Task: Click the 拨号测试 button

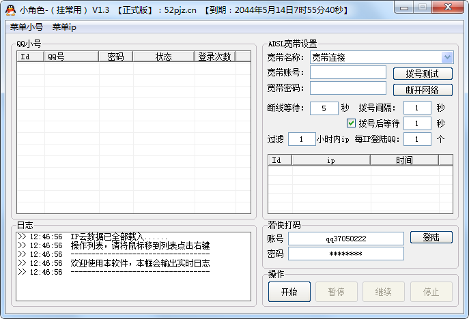Action: [x=423, y=74]
